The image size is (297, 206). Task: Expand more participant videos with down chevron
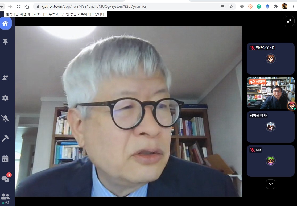pos(270,184)
